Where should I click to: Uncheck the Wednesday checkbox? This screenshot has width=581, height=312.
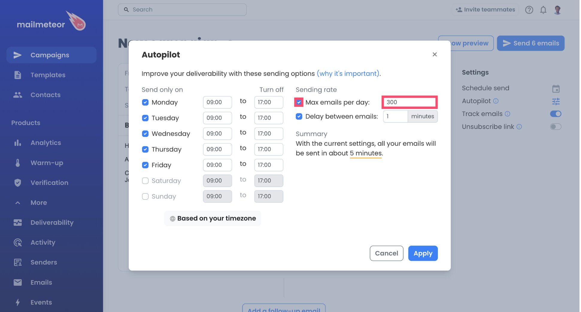pyautogui.click(x=145, y=134)
